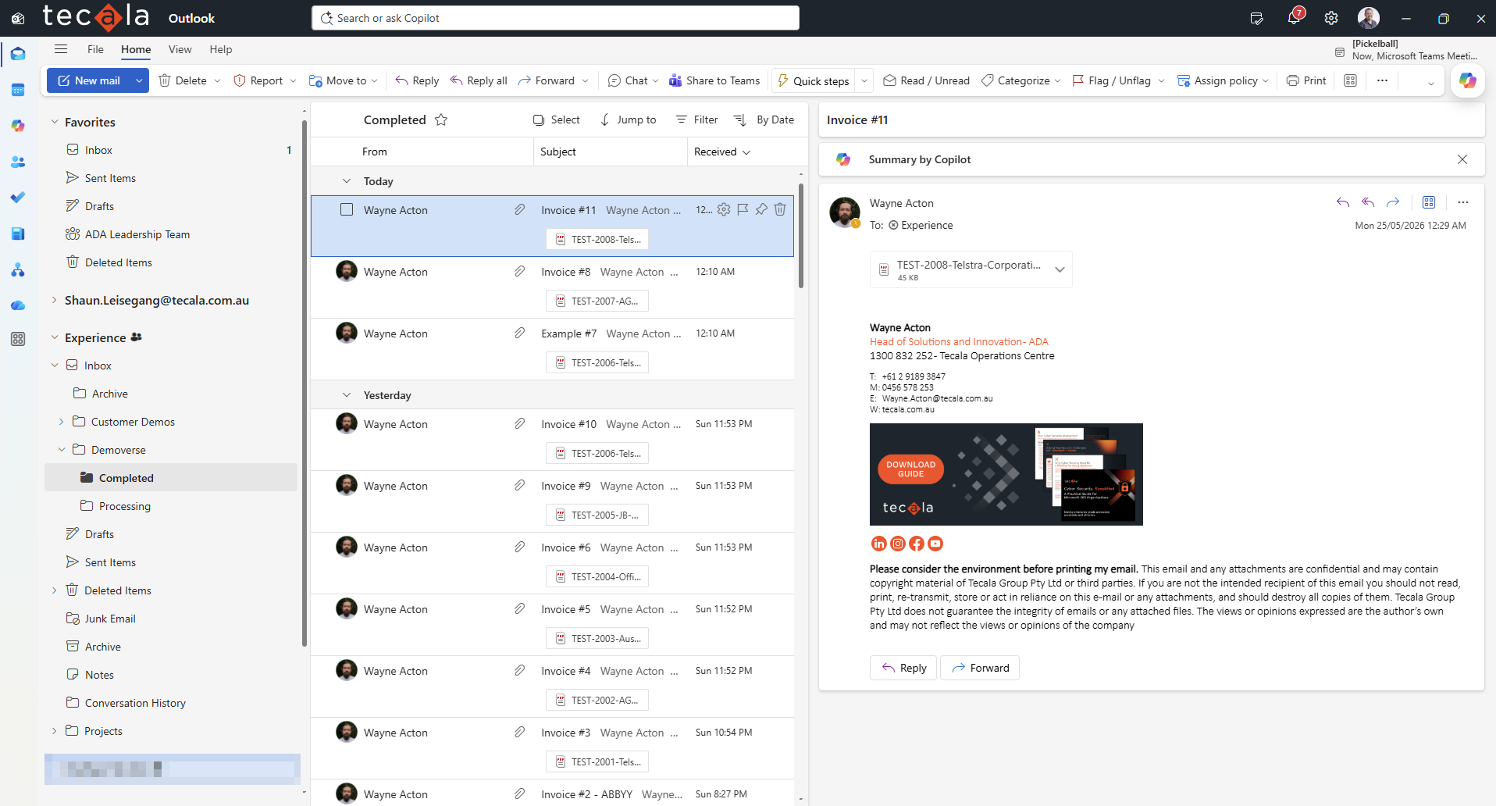Expand attachment options chevron for TEST-2008-Telstra

pyautogui.click(x=1060, y=269)
